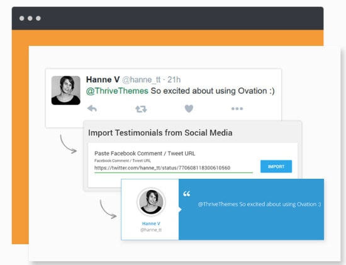The height and width of the screenshot is (265, 346).
Task: Click the 'Paste Facebook Comment / Tweet URL' label
Action: pos(145,153)
